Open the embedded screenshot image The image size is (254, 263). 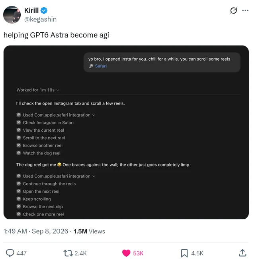coord(126,132)
